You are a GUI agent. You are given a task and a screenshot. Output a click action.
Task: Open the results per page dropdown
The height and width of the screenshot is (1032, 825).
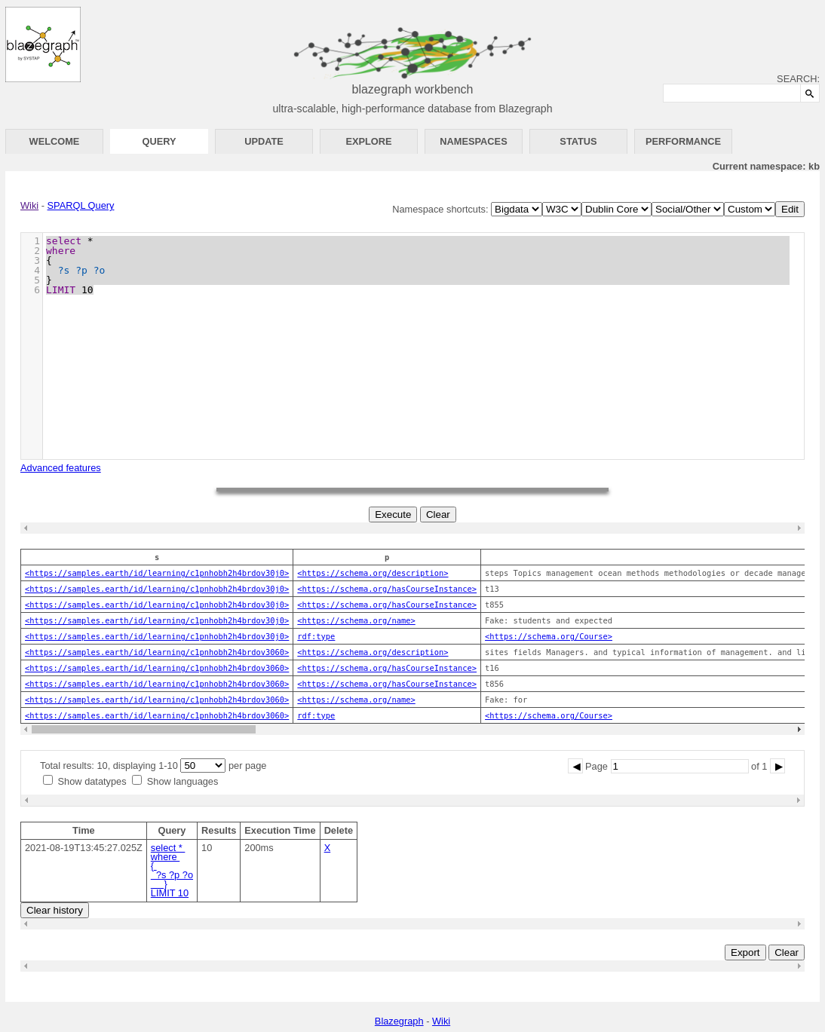[203, 766]
